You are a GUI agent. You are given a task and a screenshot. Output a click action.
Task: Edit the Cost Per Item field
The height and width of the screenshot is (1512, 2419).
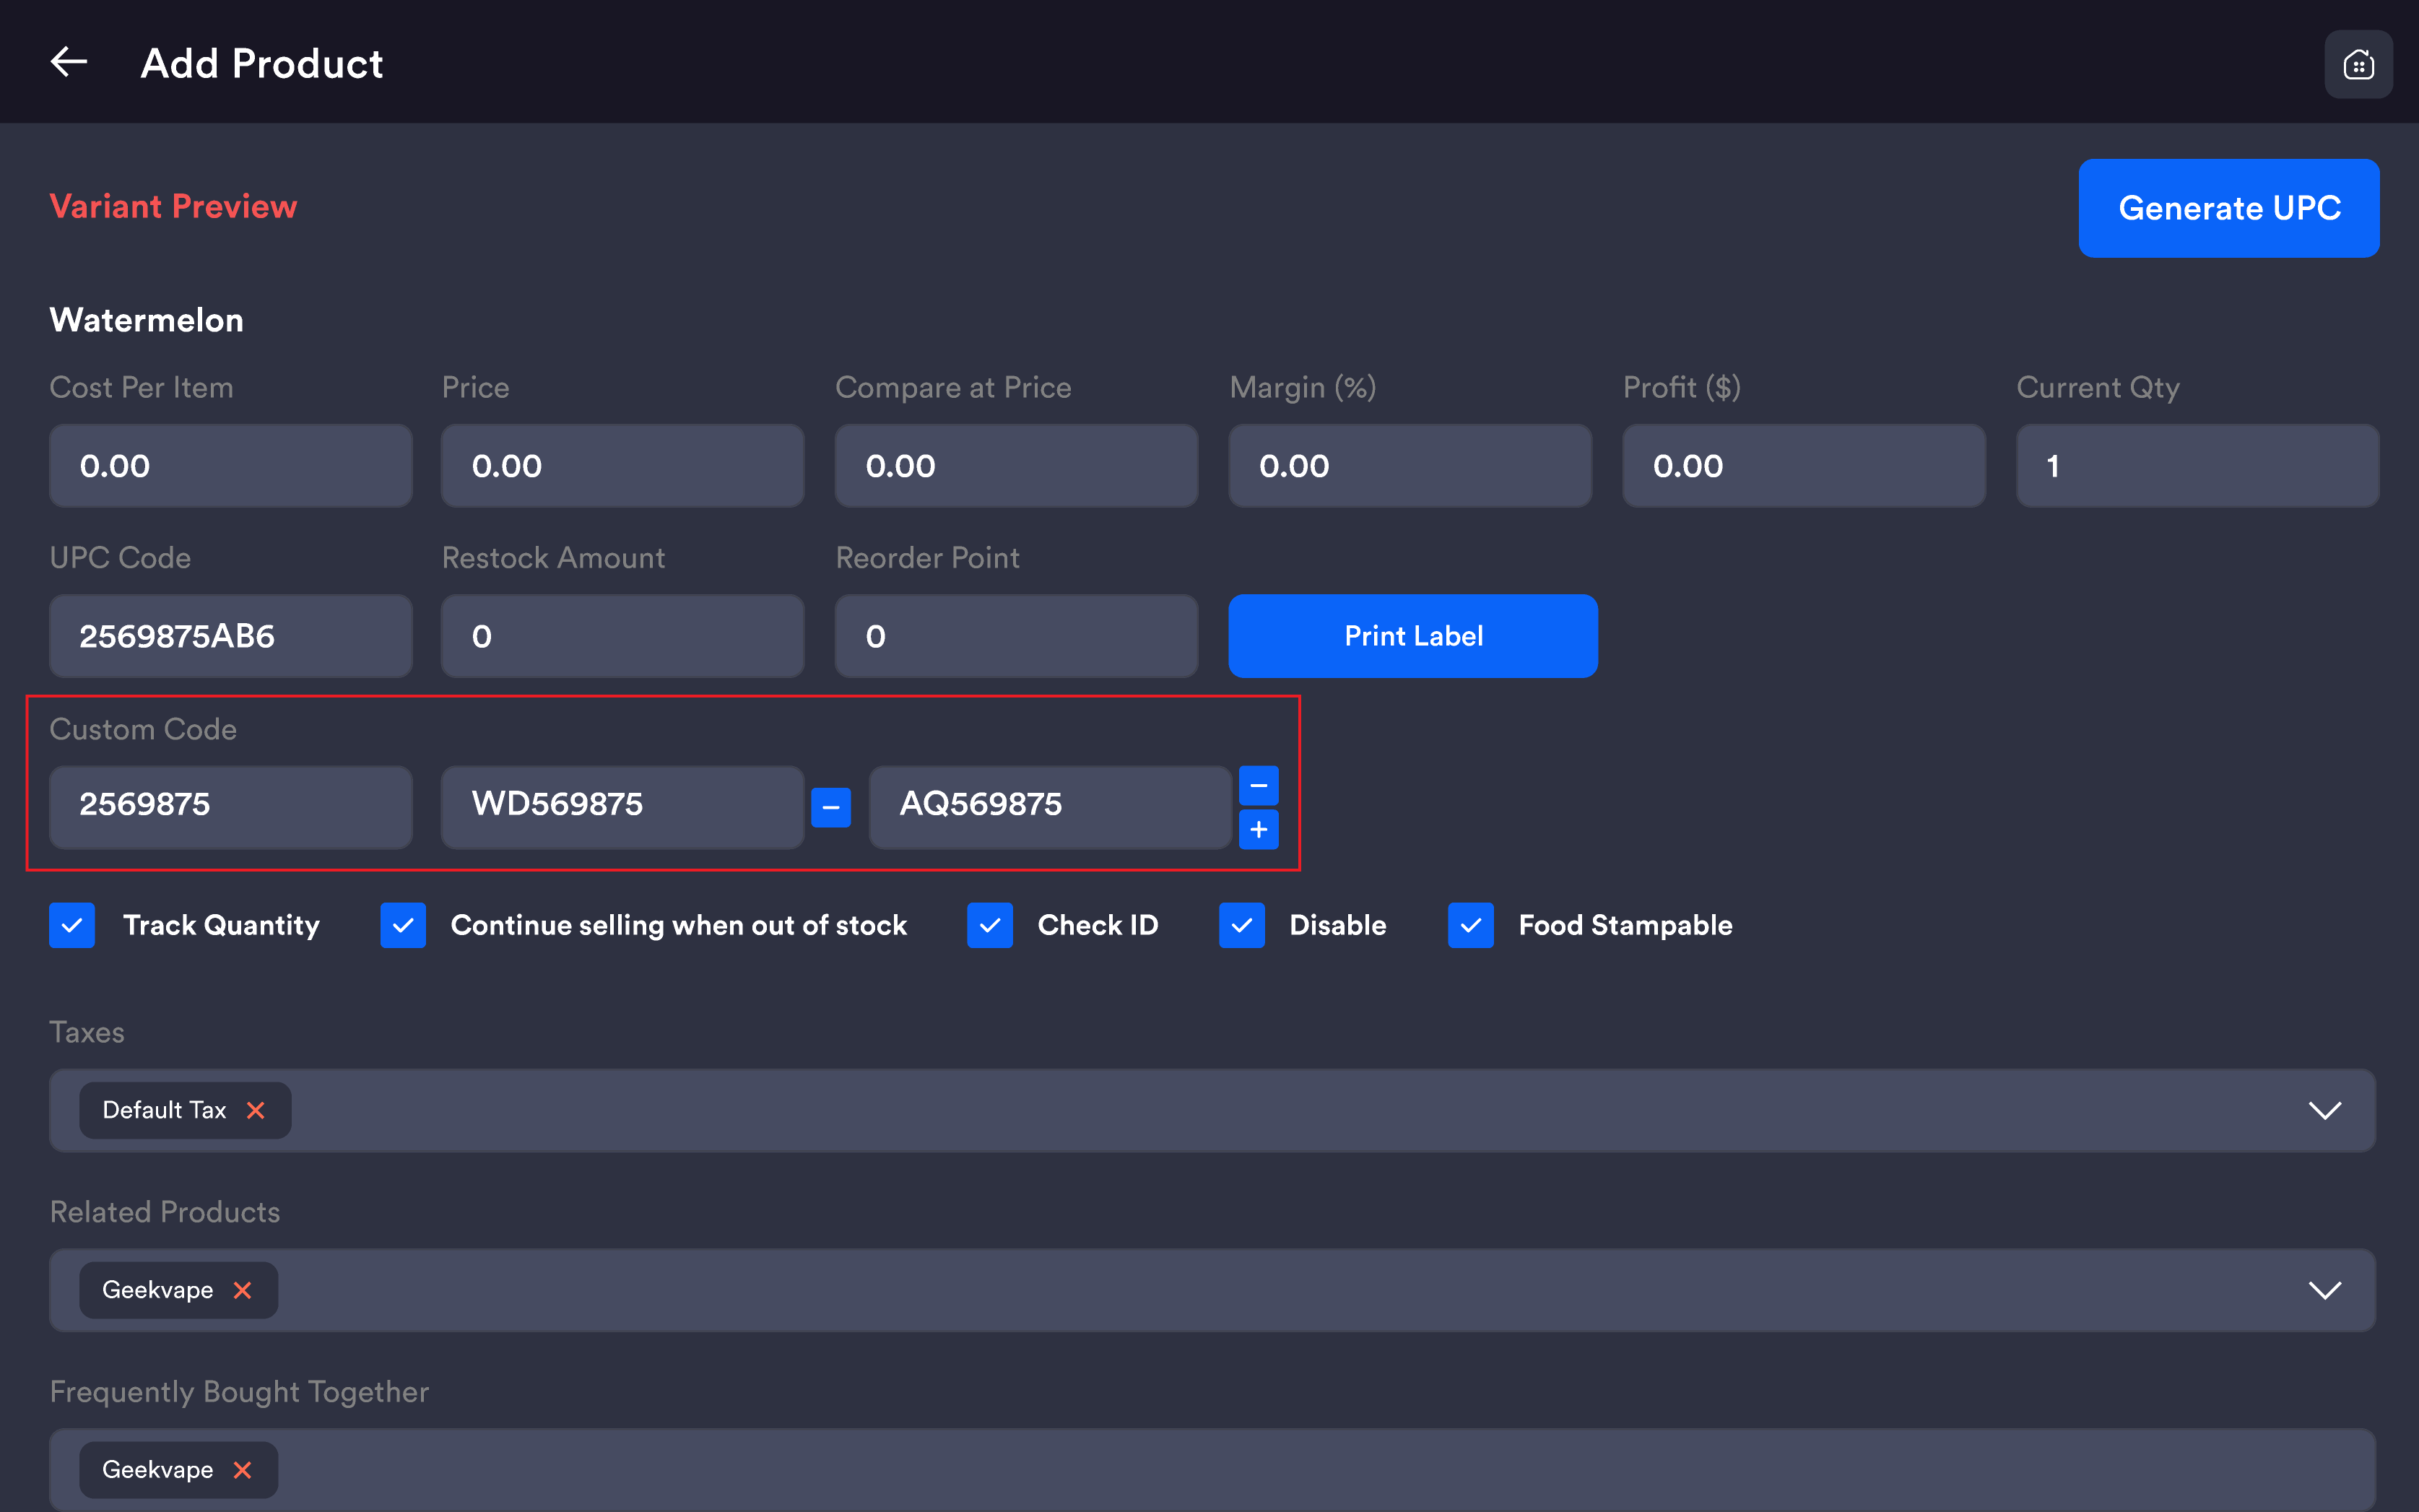point(231,466)
